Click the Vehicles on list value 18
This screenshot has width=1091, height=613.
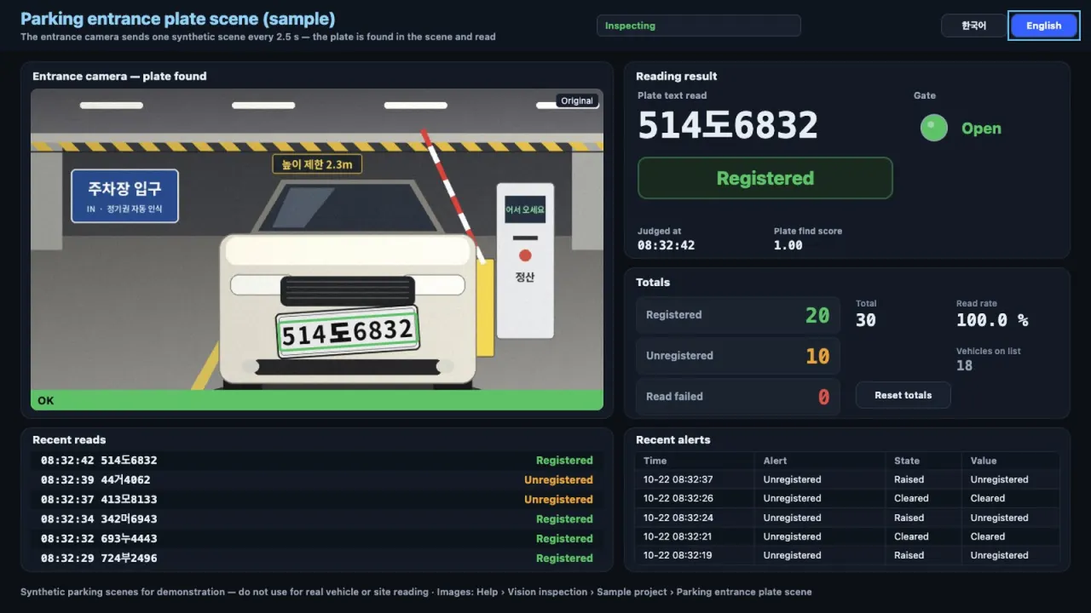[964, 365]
